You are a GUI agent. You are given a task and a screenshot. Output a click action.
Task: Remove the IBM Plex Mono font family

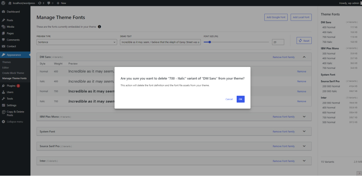pos(284,117)
